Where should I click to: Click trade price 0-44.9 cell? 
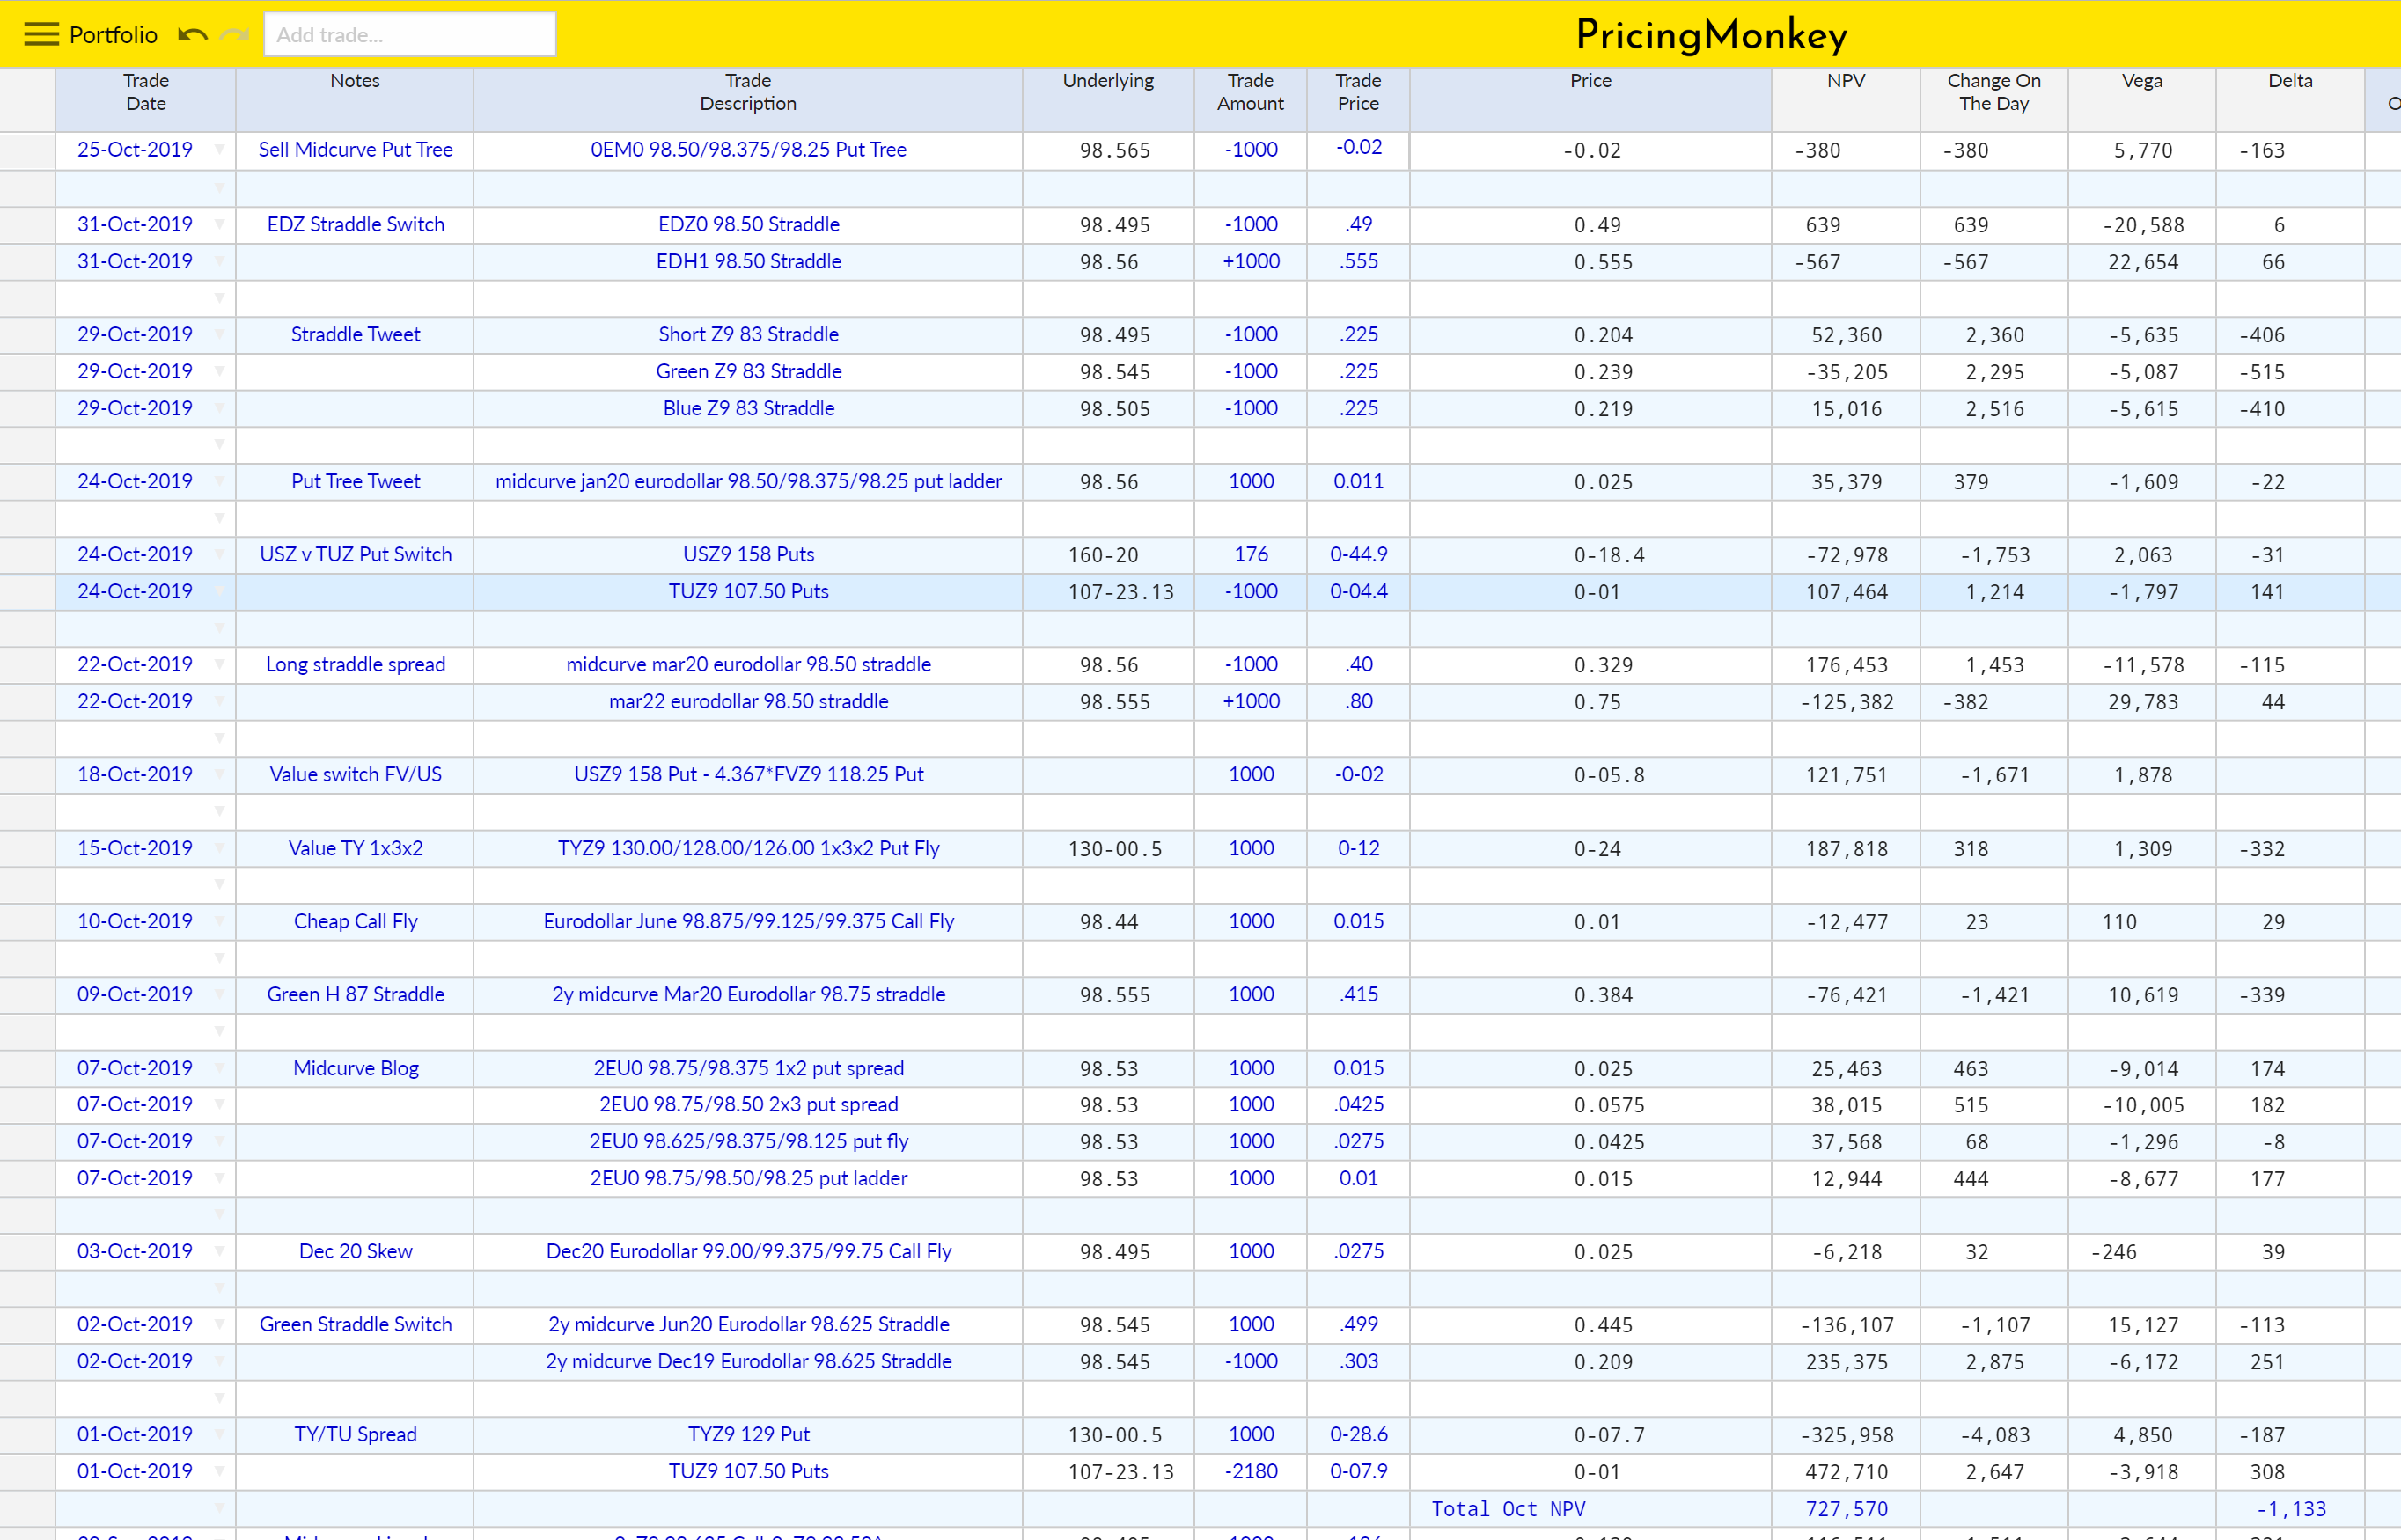pos(1358,555)
